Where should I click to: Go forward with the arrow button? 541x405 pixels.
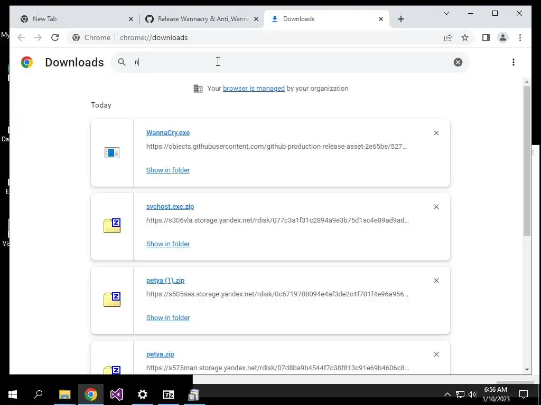click(x=38, y=37)
